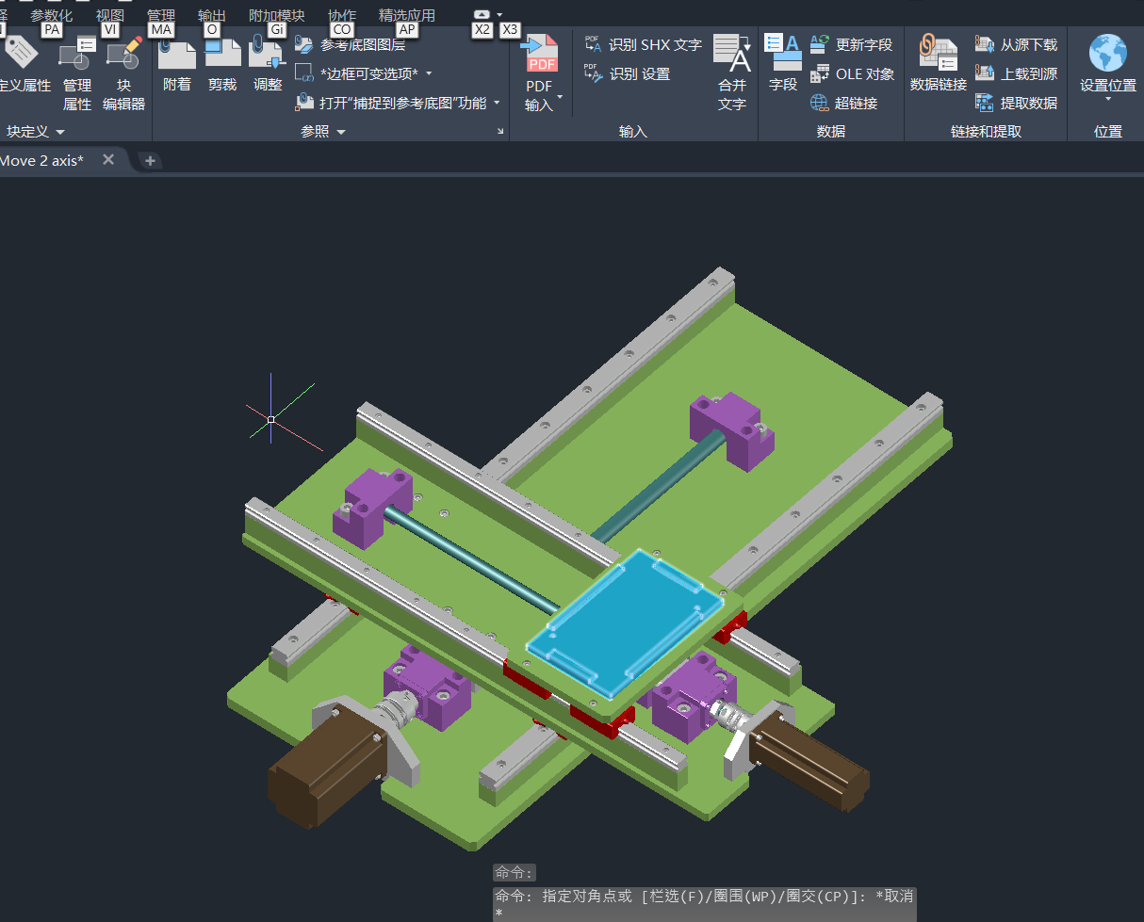Viewport: 1144px width, 922px height.
Task: Expand the 块定义 panel dropdown
Action: [60, 132]
